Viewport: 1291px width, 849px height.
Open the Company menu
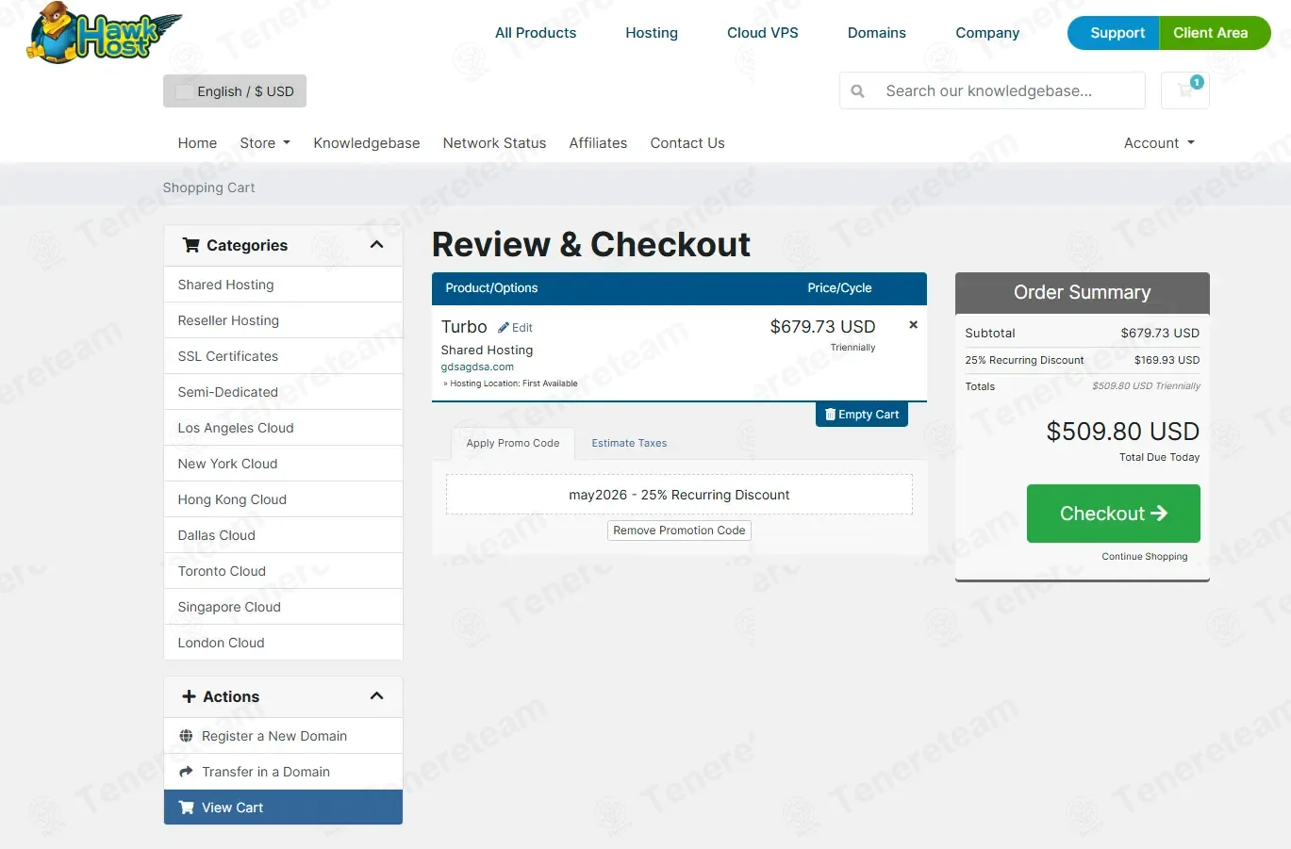[987, 33]
